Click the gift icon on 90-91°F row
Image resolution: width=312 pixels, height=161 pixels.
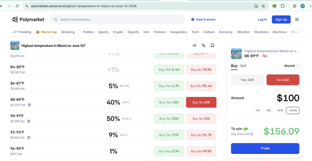[x=29, y=121]
